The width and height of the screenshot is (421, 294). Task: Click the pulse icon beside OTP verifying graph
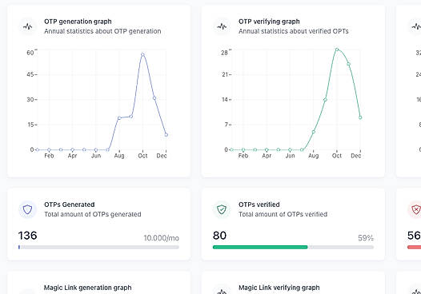coord(222,26)
